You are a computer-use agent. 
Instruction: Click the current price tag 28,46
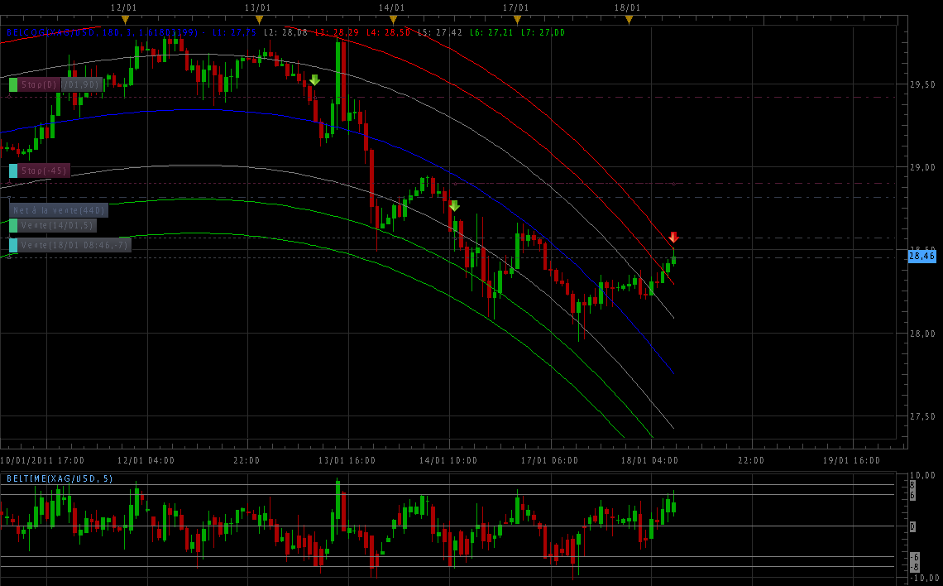pyautogui.click(x=921, y=257)
